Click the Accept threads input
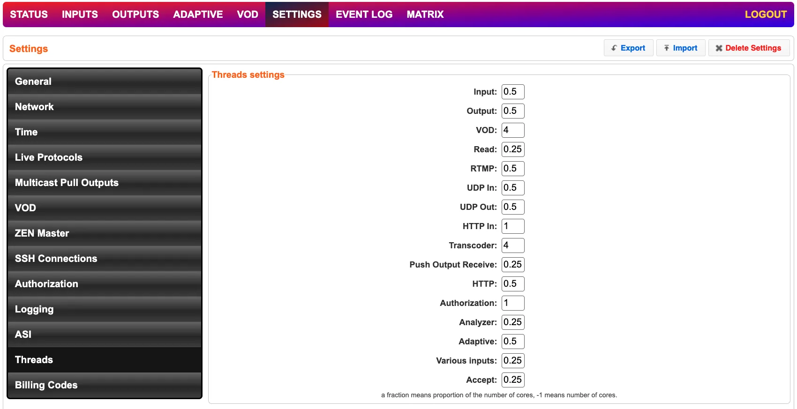The height and width of the screenshot is (409, 797). pyautogui.click(x=512, y=380)
